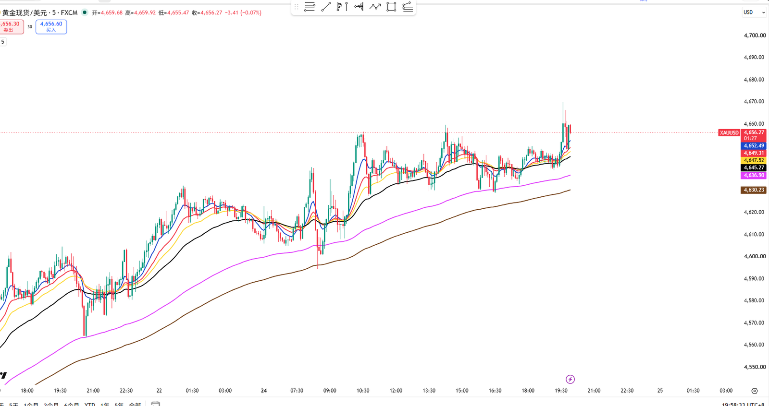The width and height of the screenshot is (769, 406).
Task: Switch the date range to YTD
Action: 90,405
